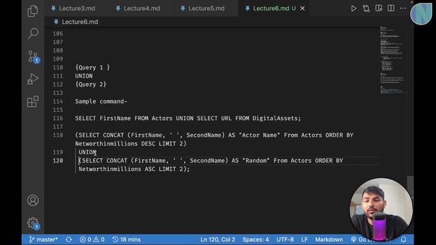Click "Actor Name" alias on line 118
This screenshot has height=245, width=436.
click(260, 135)
